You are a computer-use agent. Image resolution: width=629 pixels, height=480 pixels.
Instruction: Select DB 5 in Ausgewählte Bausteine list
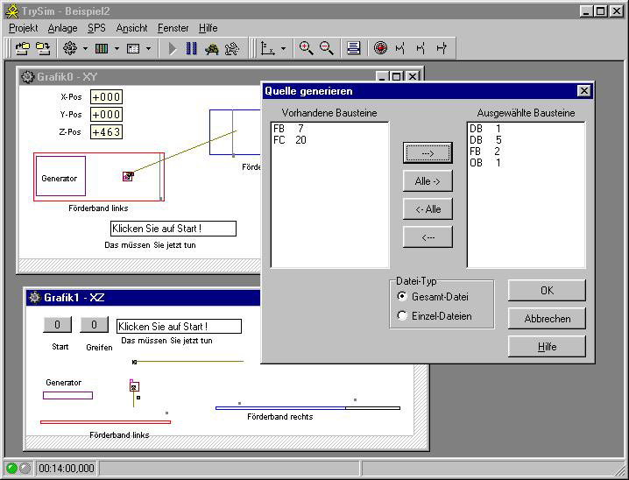coord(485,140)
